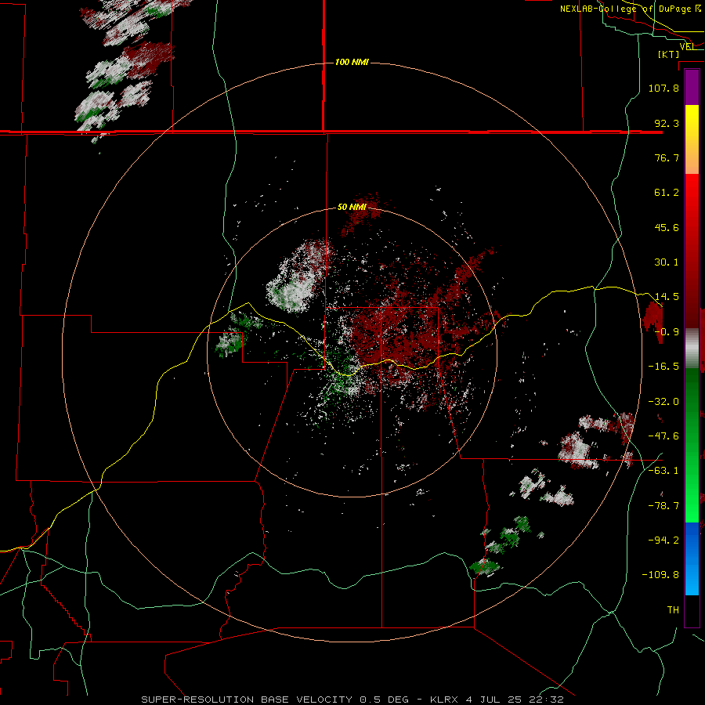Click the -0.9 velocity scale value

tap(667, 331)
